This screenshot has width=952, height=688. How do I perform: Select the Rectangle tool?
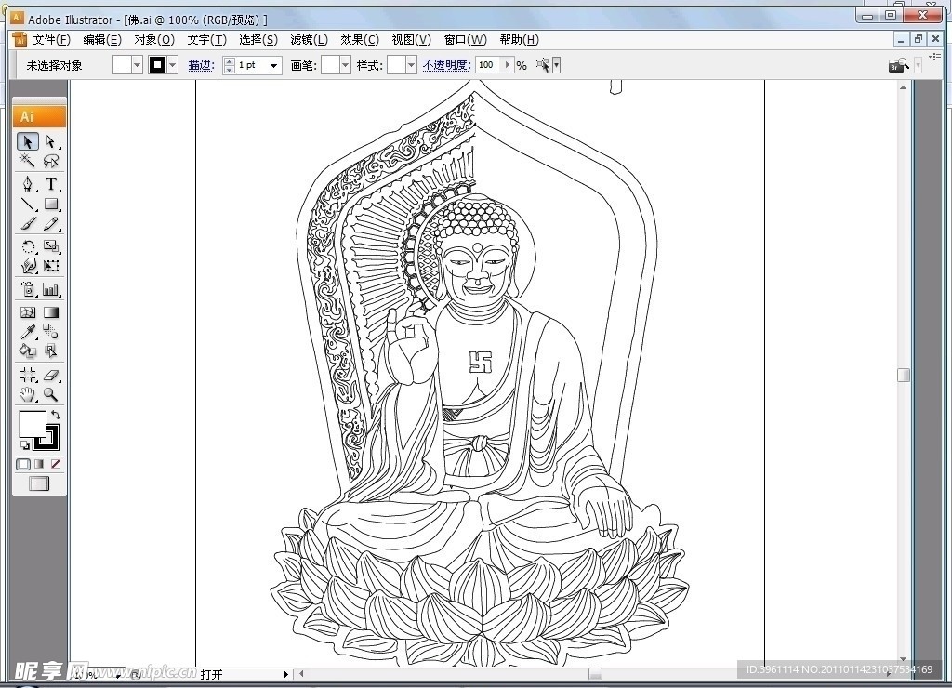point(51,205)
